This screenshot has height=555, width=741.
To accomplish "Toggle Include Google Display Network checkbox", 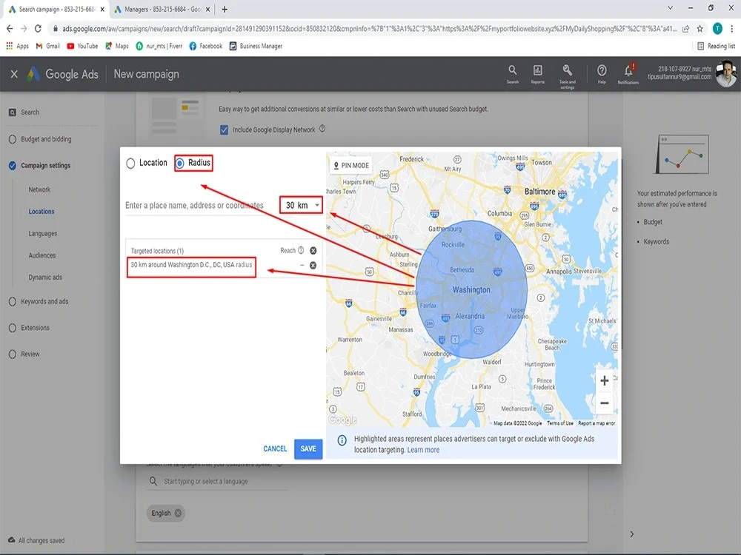I will coord(224,129).
